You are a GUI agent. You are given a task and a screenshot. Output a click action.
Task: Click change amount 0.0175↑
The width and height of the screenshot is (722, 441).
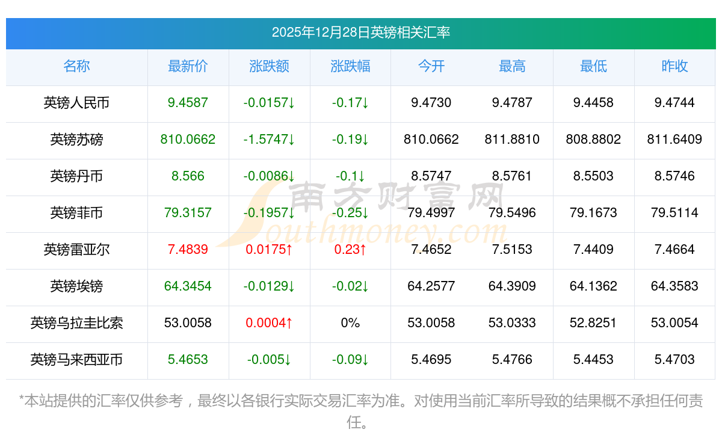269,250
